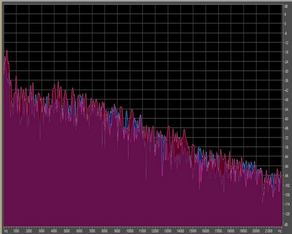The width and height of the screenshot is (292, 234).
Task: Click the dB unit label atop amplitude scale
Action: 286,6
